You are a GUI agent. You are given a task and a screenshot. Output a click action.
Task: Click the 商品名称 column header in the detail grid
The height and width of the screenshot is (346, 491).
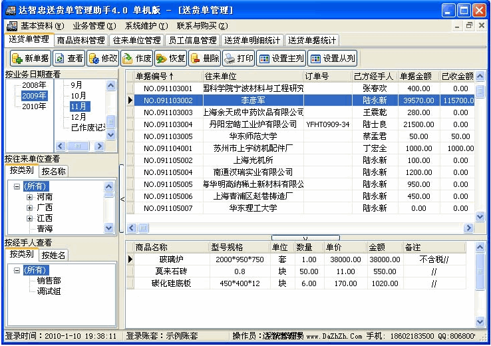tap(171, 248)
